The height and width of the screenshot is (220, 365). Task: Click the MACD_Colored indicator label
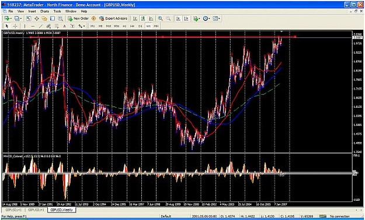coord(32,156)
